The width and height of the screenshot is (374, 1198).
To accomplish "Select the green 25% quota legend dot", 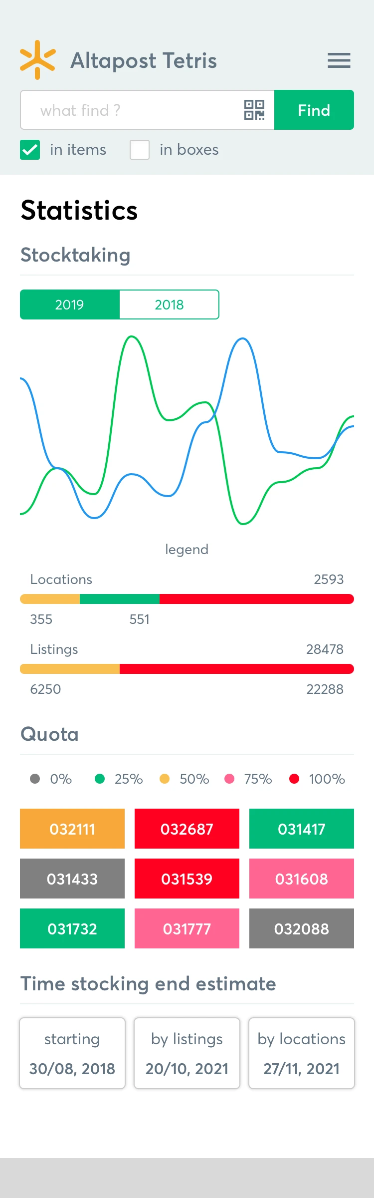I will click(x=100, y=779).
